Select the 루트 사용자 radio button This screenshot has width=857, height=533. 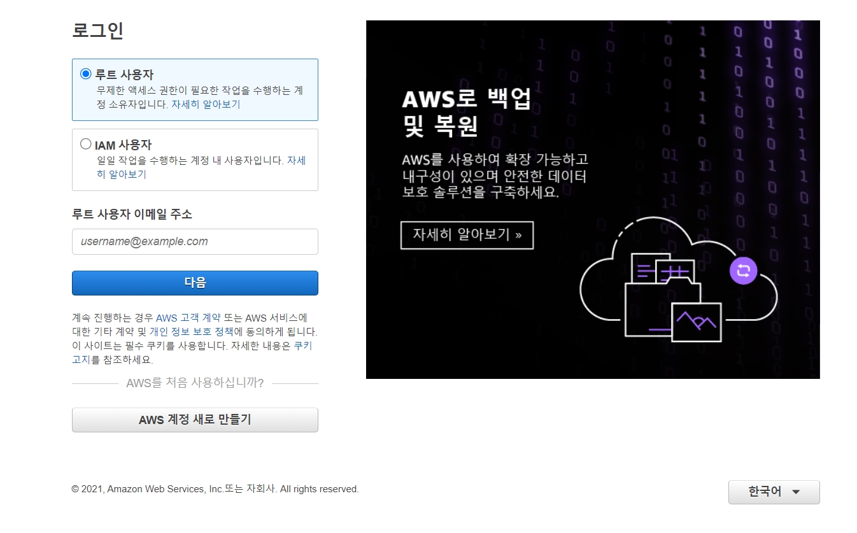point(86,74)
